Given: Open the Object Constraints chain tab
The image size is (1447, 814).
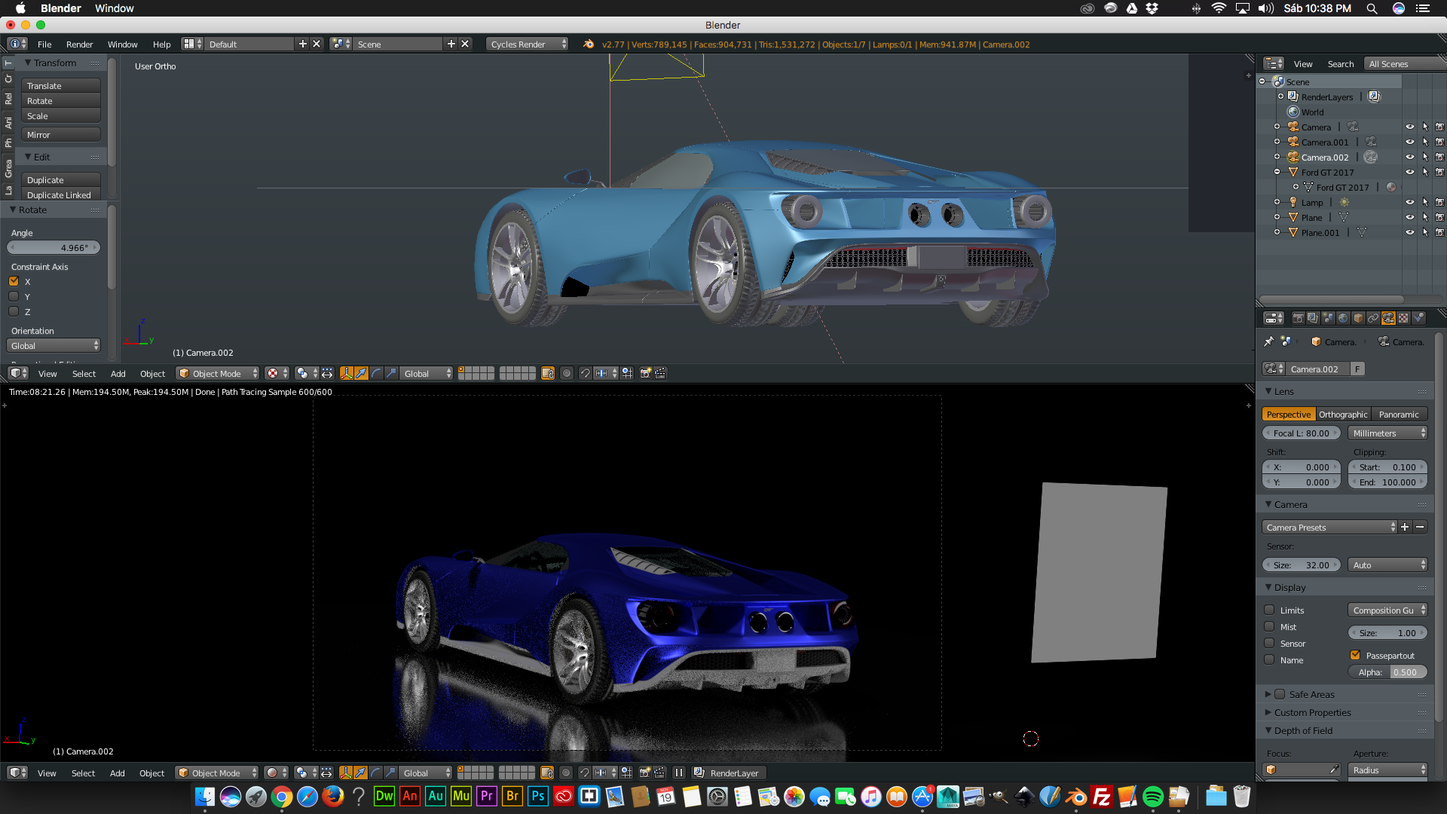Looking at the screenshot, I should tap(1373, 318).
